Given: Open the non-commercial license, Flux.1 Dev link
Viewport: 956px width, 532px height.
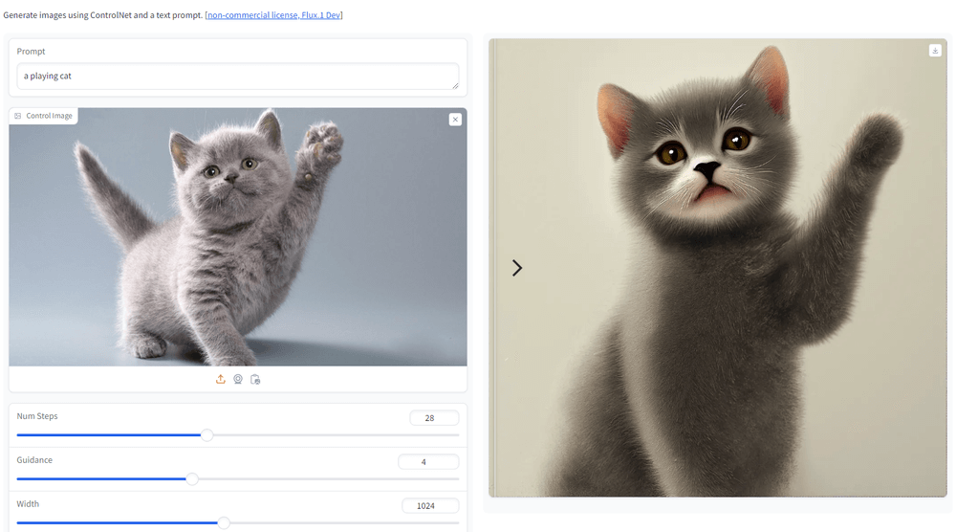Looking at the screenshot, I should point(273,15).
